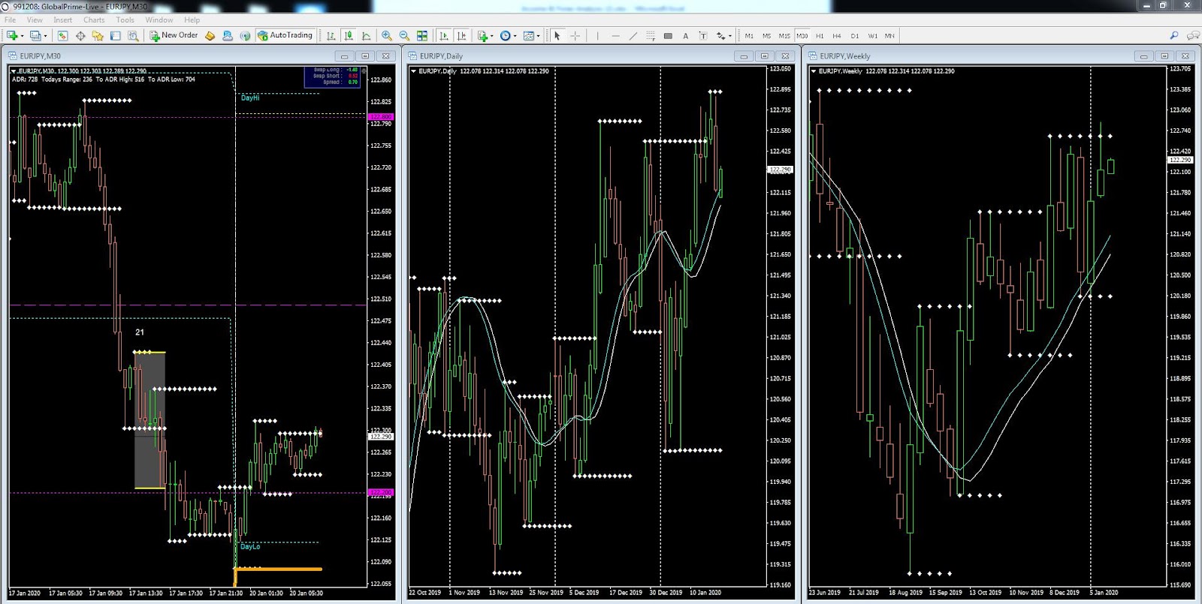Open the Terminal panel icon
Viewport: 1202px width, 604px height.
(x=116, y=35)
